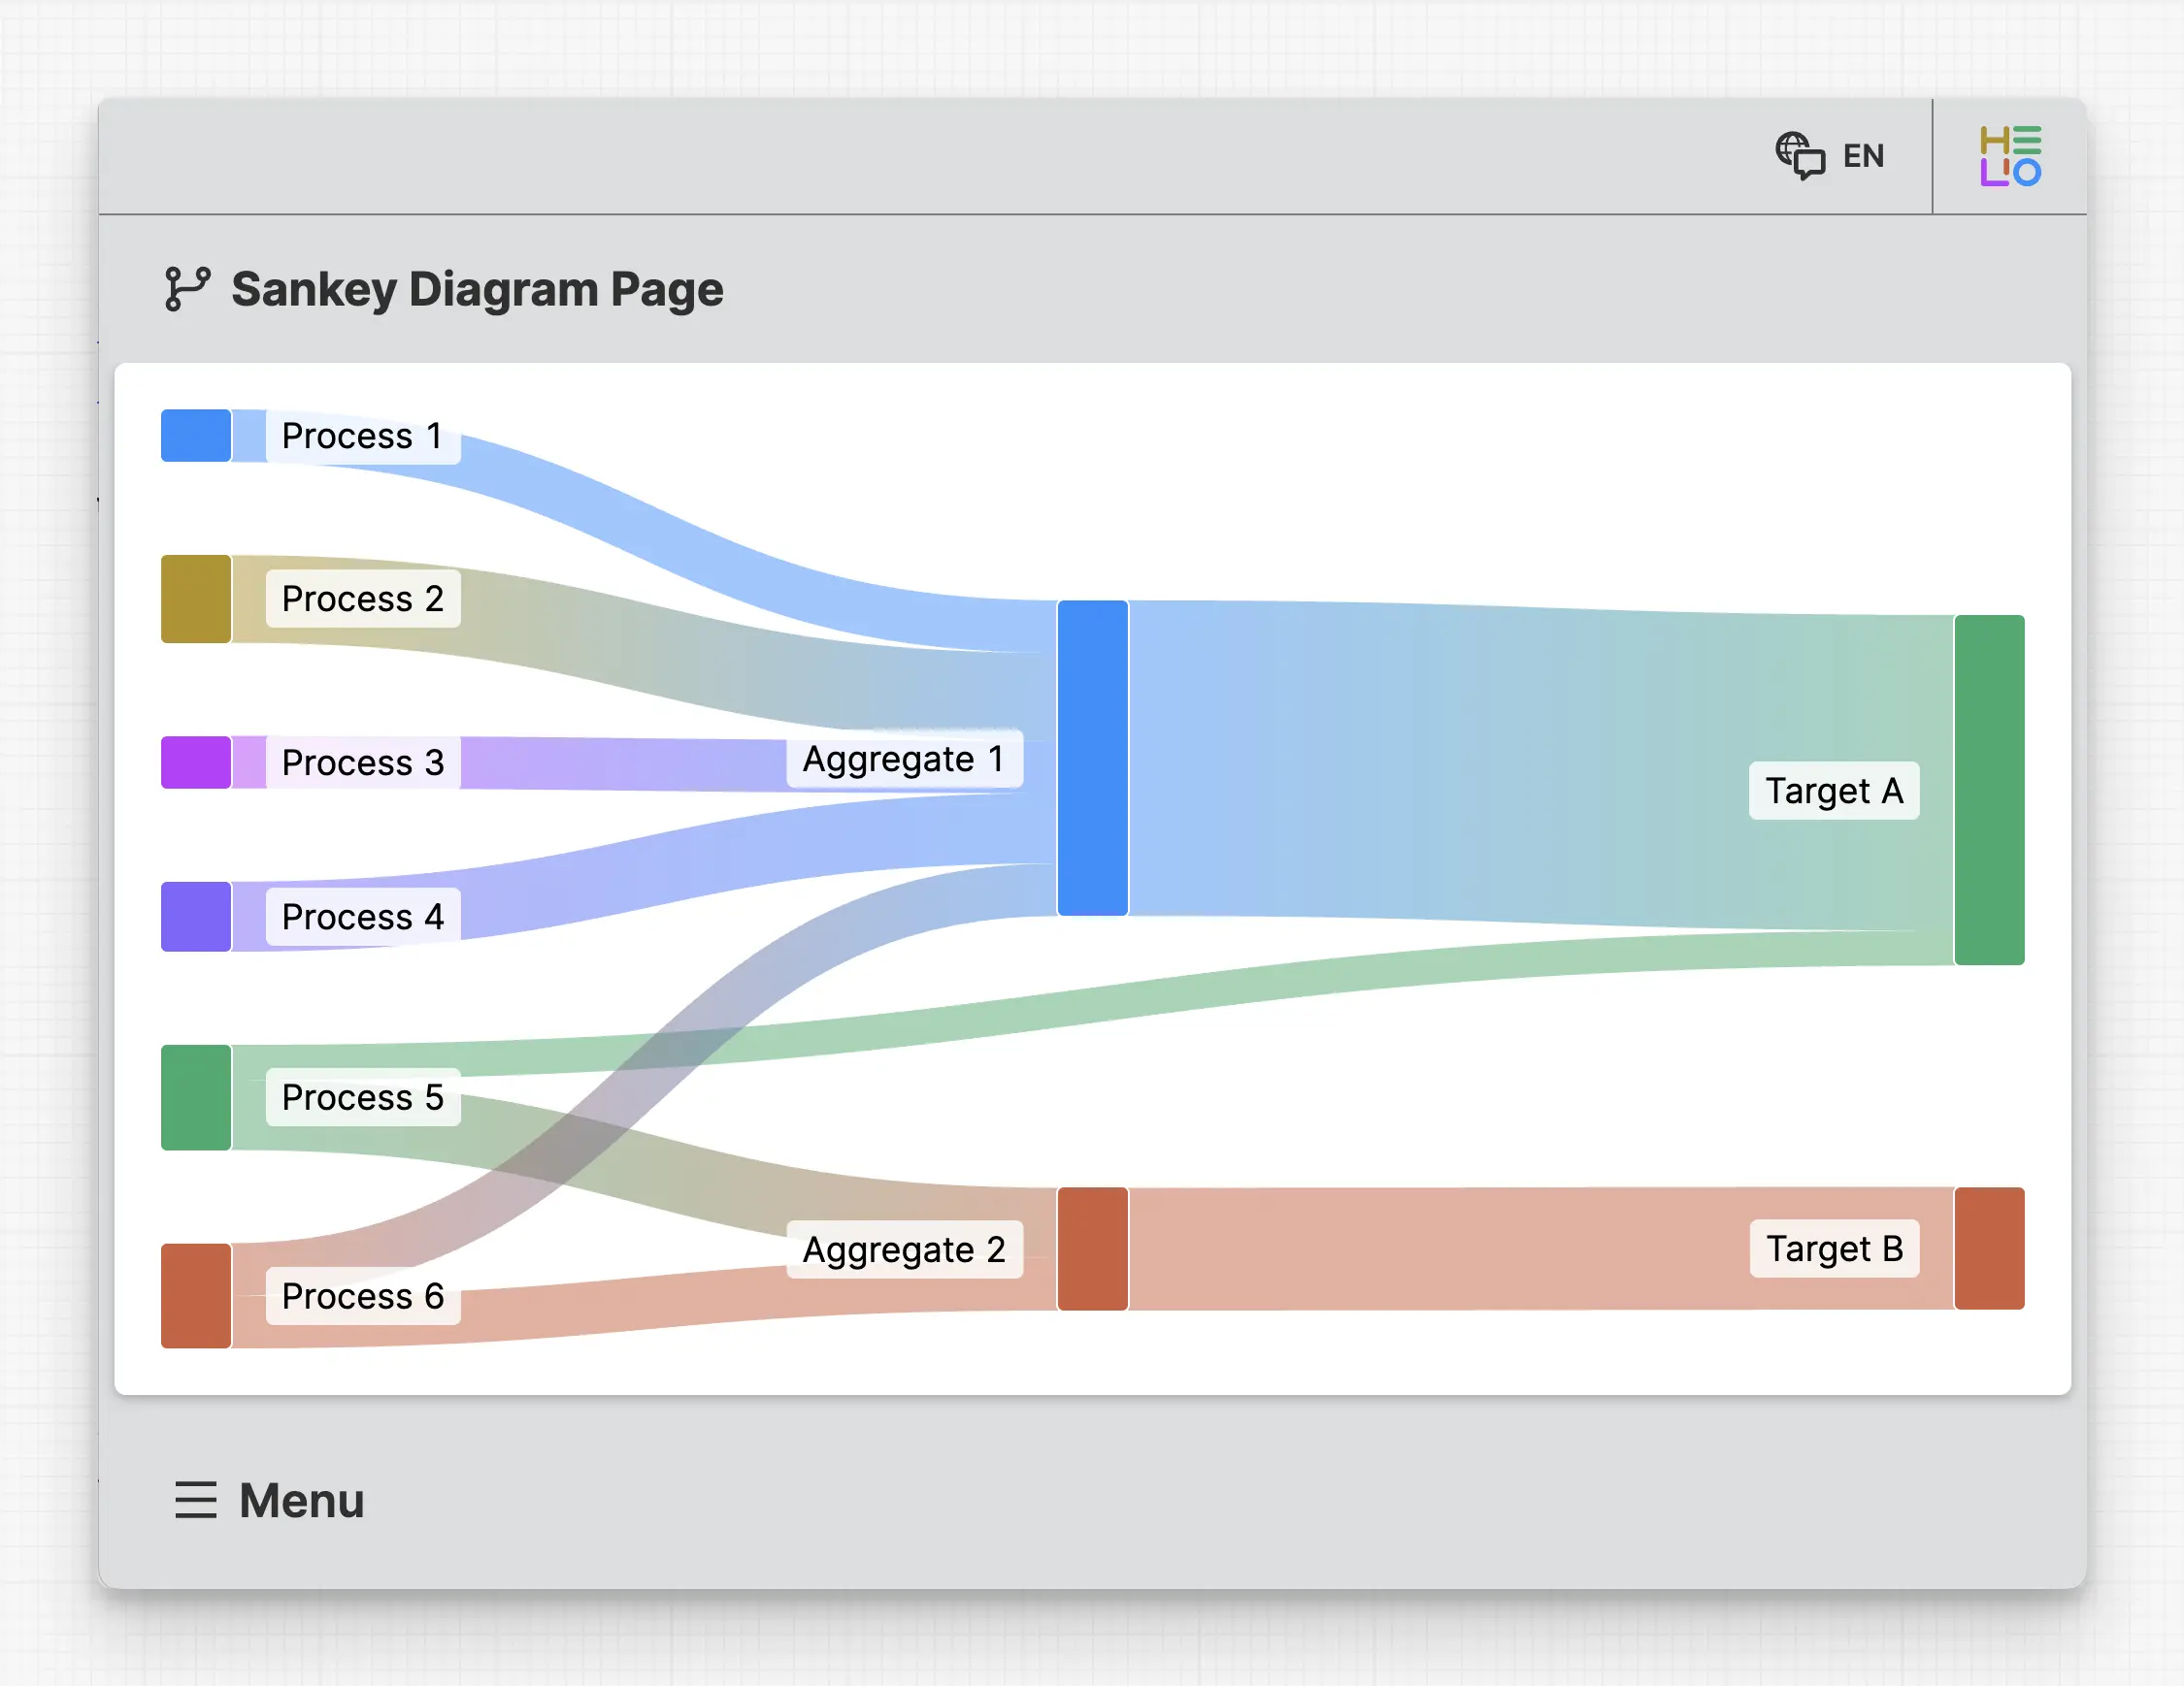Switch language via EN label
The image size is (2184, 1686).
click(x=1863, y=156)
